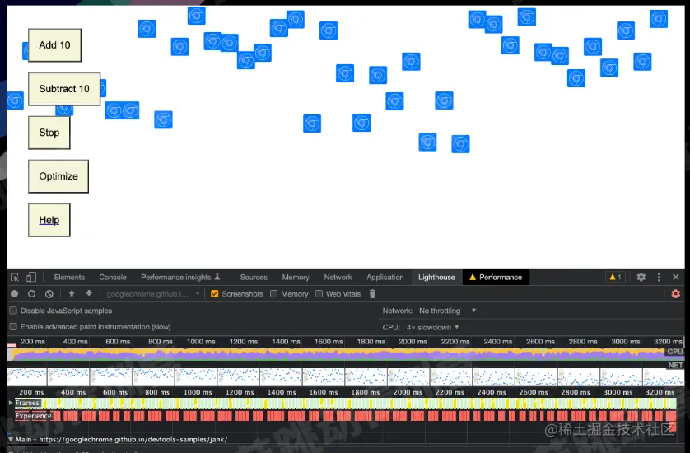
Task: Click the Experience layout shift row label
Action: click(x=34, y=416)
